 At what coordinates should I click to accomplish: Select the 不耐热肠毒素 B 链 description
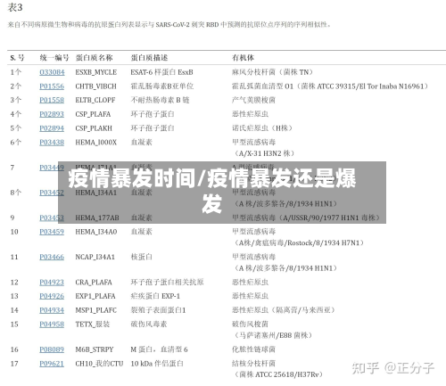pos(160,100)
